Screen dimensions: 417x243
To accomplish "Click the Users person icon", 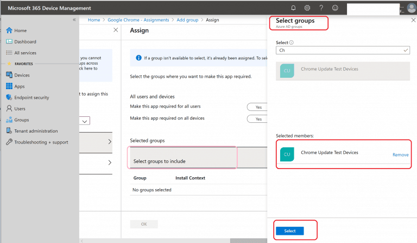I will point(9,108).
